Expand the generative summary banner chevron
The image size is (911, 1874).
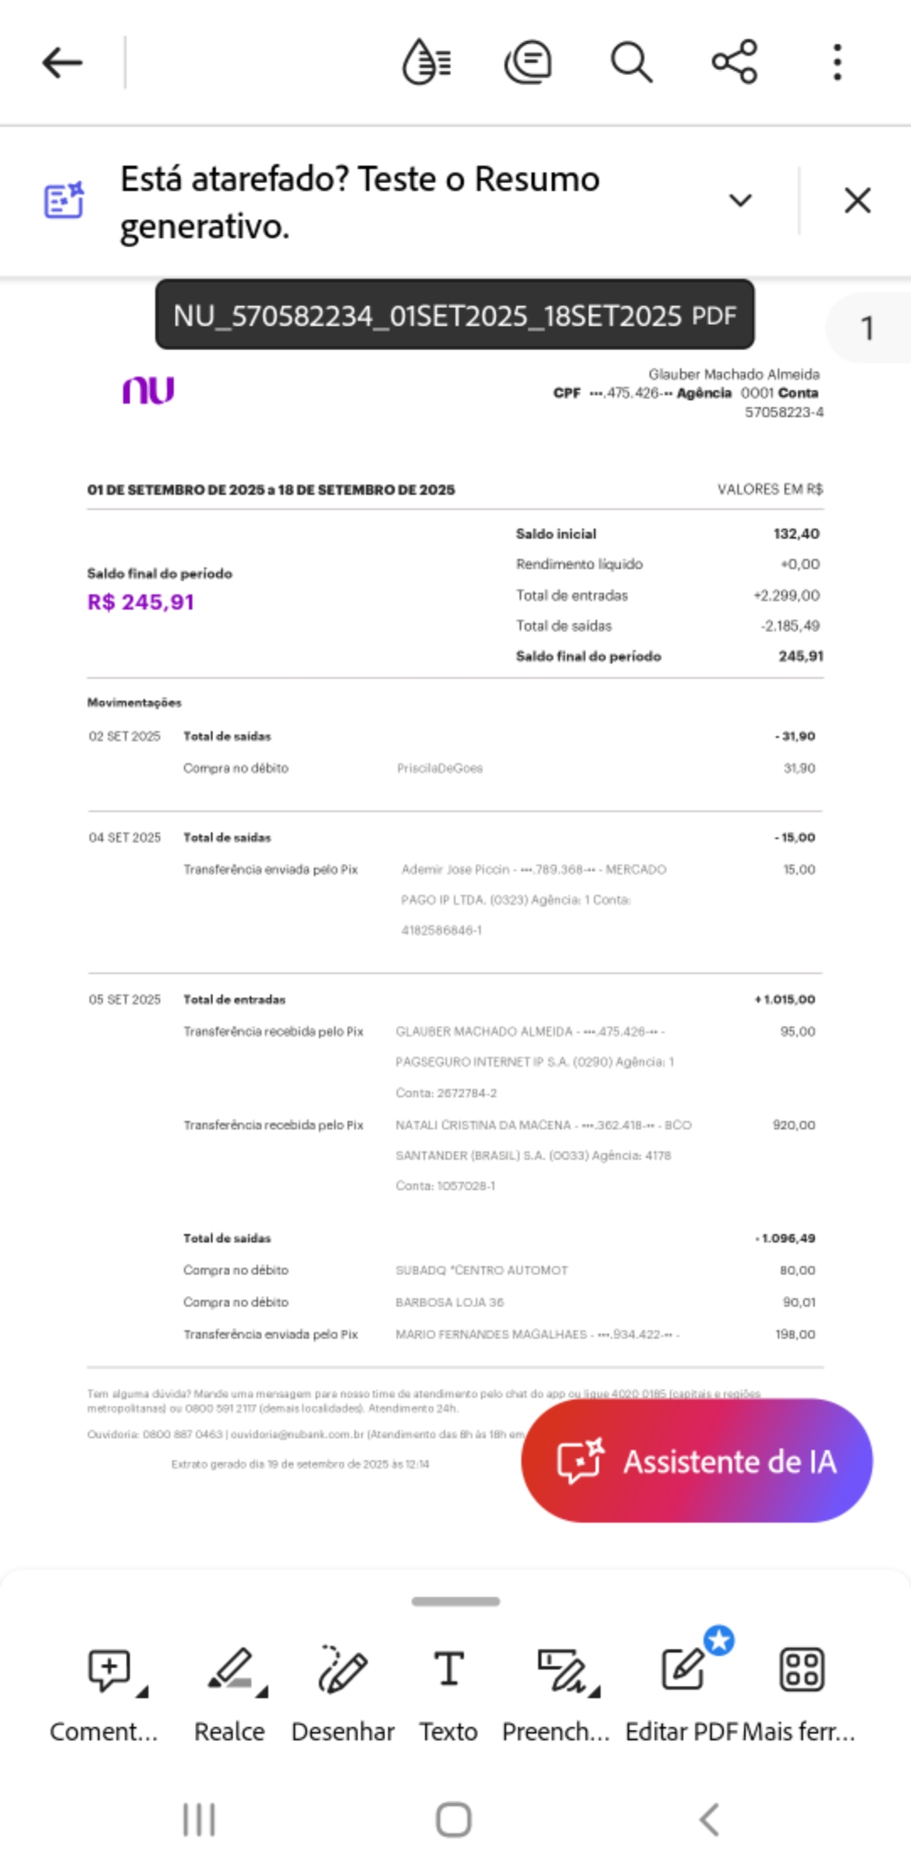pyautogui.click(x=741, y=201)
